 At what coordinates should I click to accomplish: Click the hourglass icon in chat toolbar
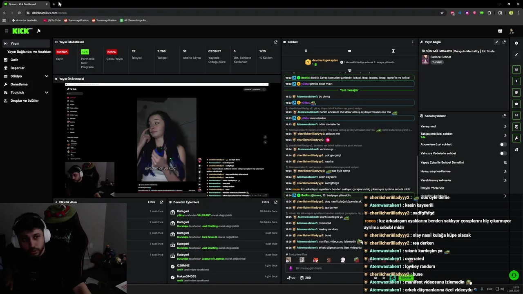[x=393, y=51]
